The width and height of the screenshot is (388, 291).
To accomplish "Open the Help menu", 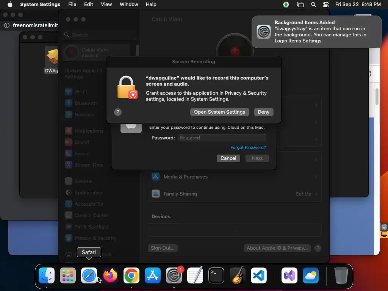I will [151, 5].
